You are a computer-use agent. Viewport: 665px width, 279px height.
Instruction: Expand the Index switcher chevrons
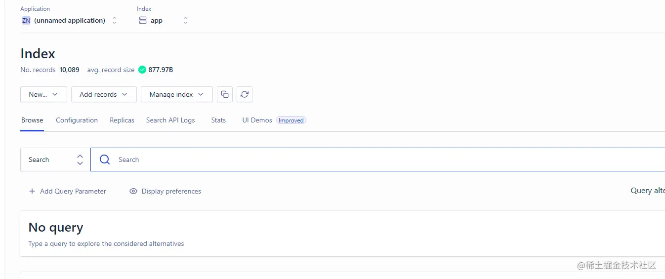coord(185,21)
